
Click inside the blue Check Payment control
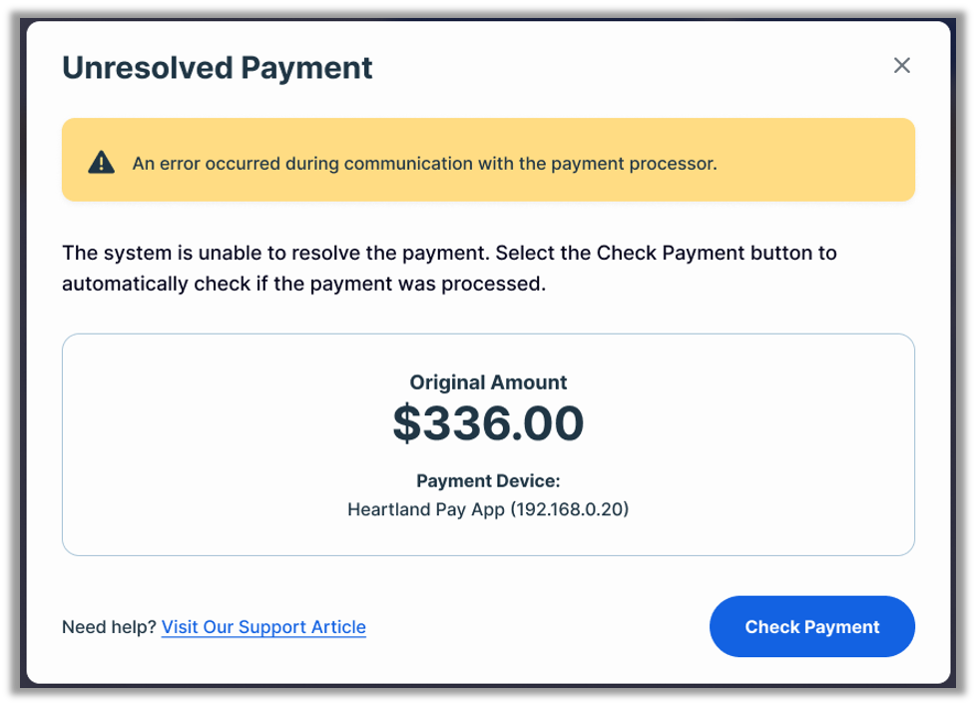(811, 626)
